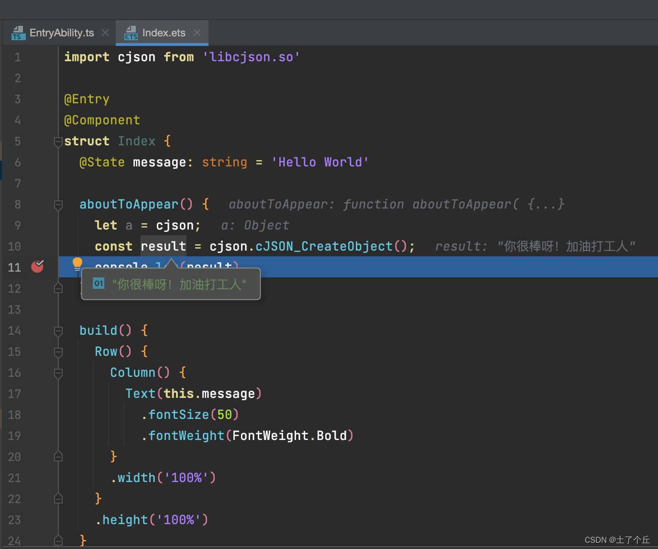The width and height of the screenshot is (658, 549).
Task: Click Text(this.message) on line 17
Action: tap(194, 394)
